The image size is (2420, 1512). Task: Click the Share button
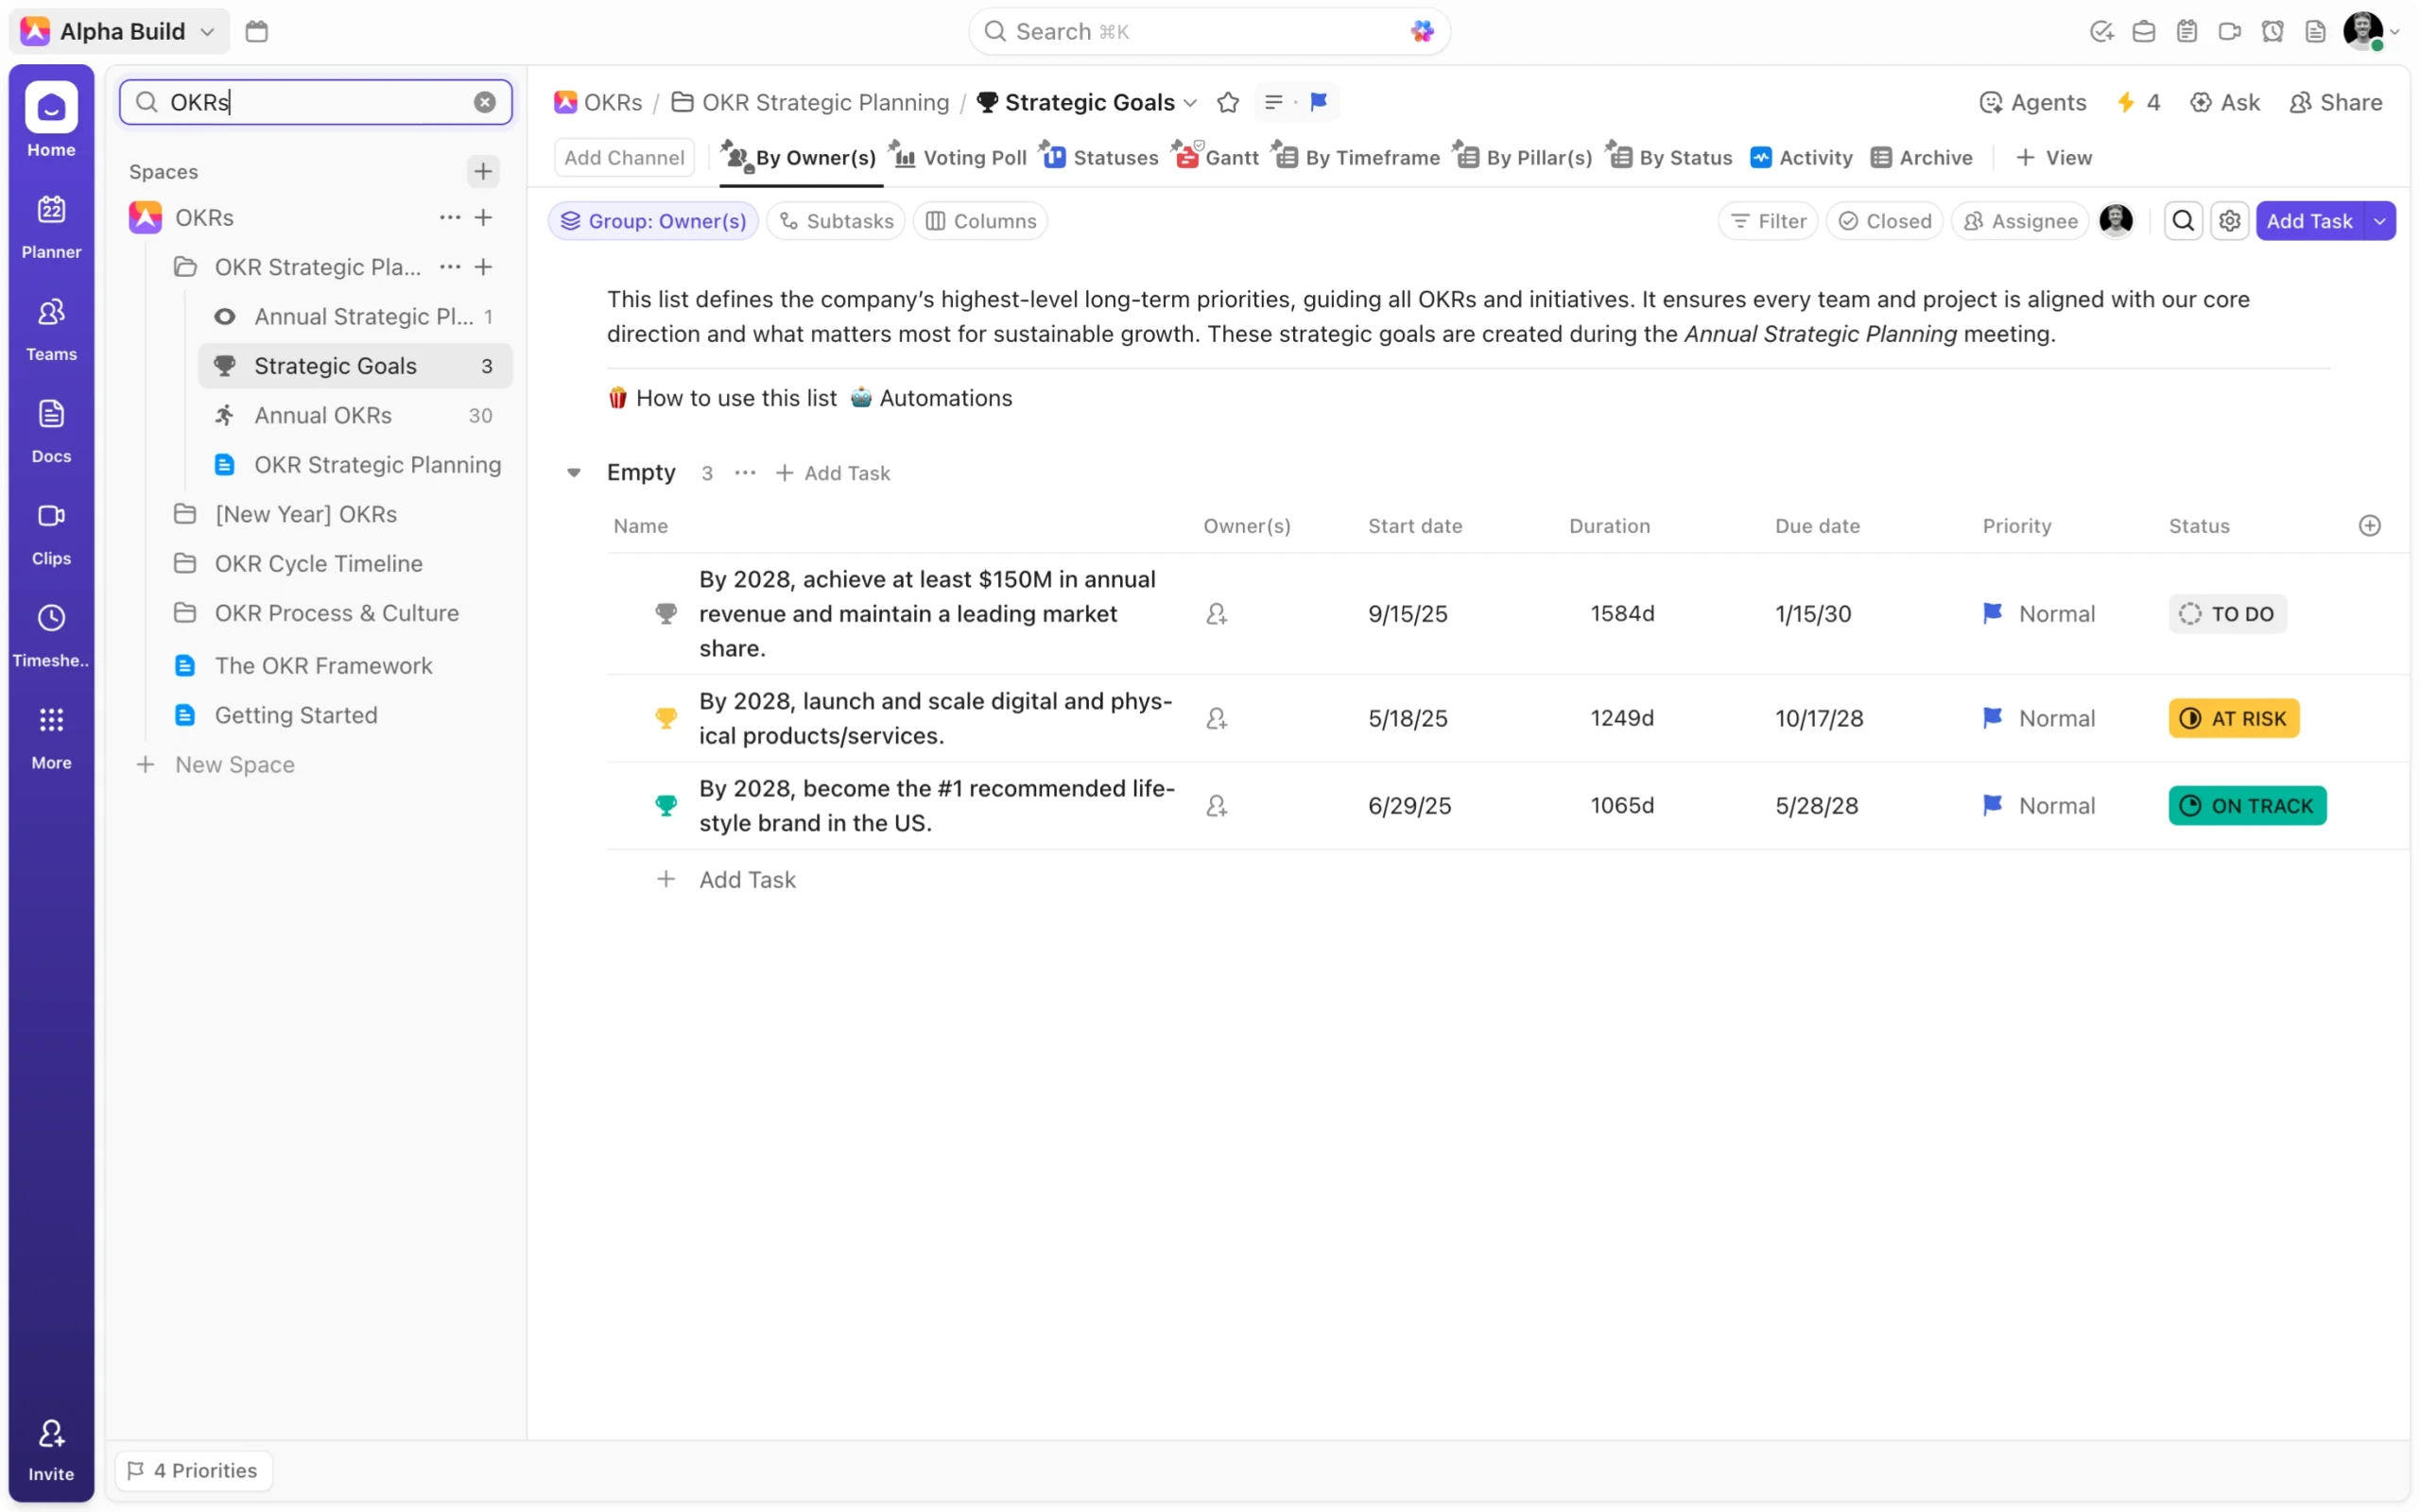(2335, 102)
